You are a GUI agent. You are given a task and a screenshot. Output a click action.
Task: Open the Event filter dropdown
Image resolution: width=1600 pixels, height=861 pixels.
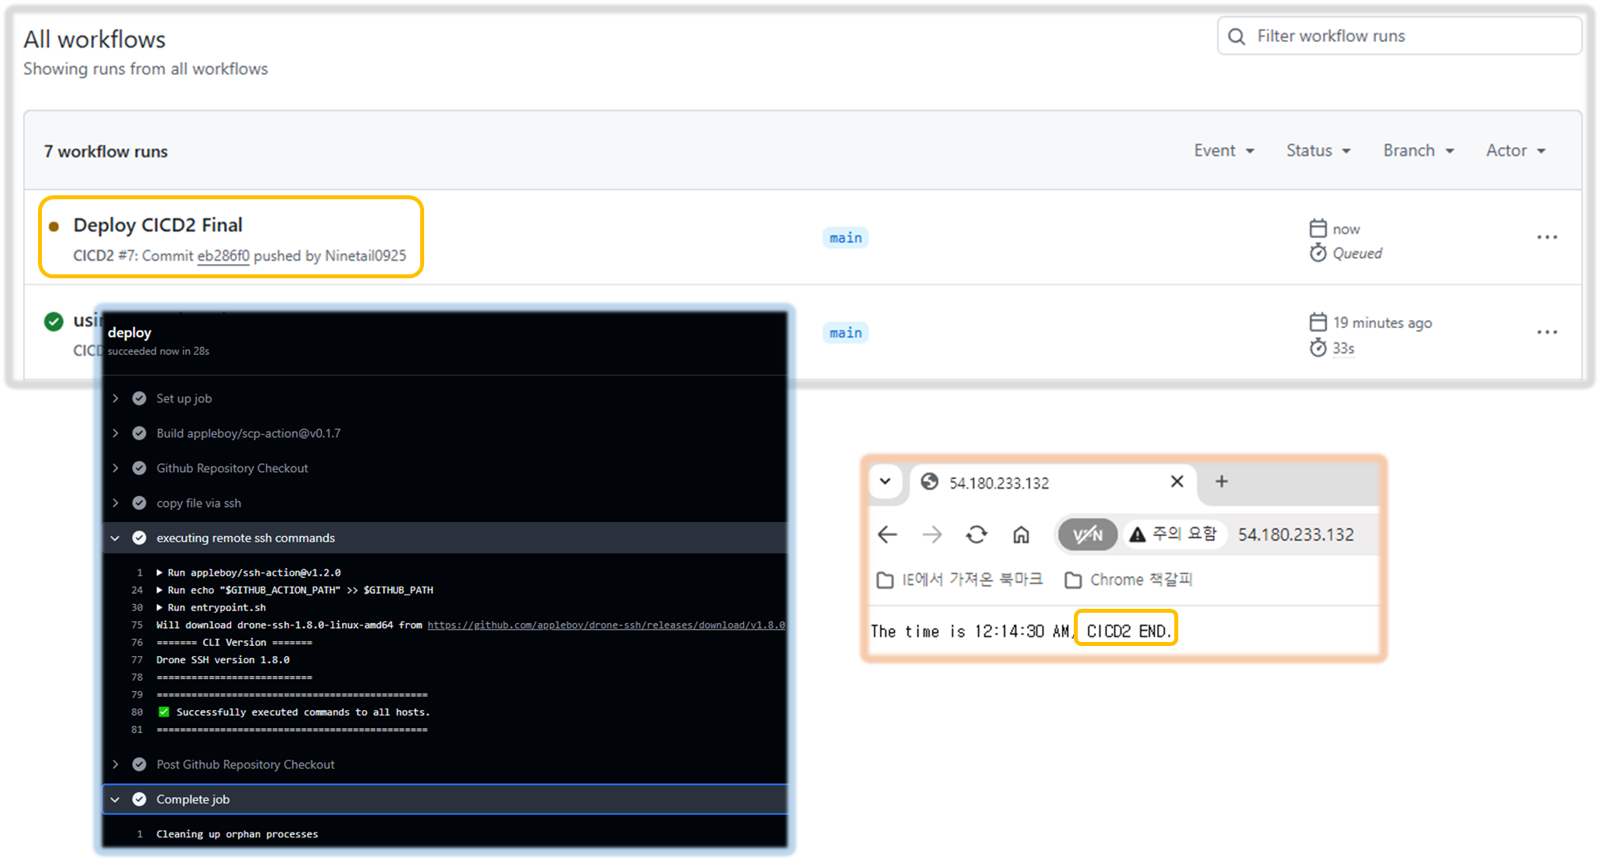click(x=1223, y=150)
